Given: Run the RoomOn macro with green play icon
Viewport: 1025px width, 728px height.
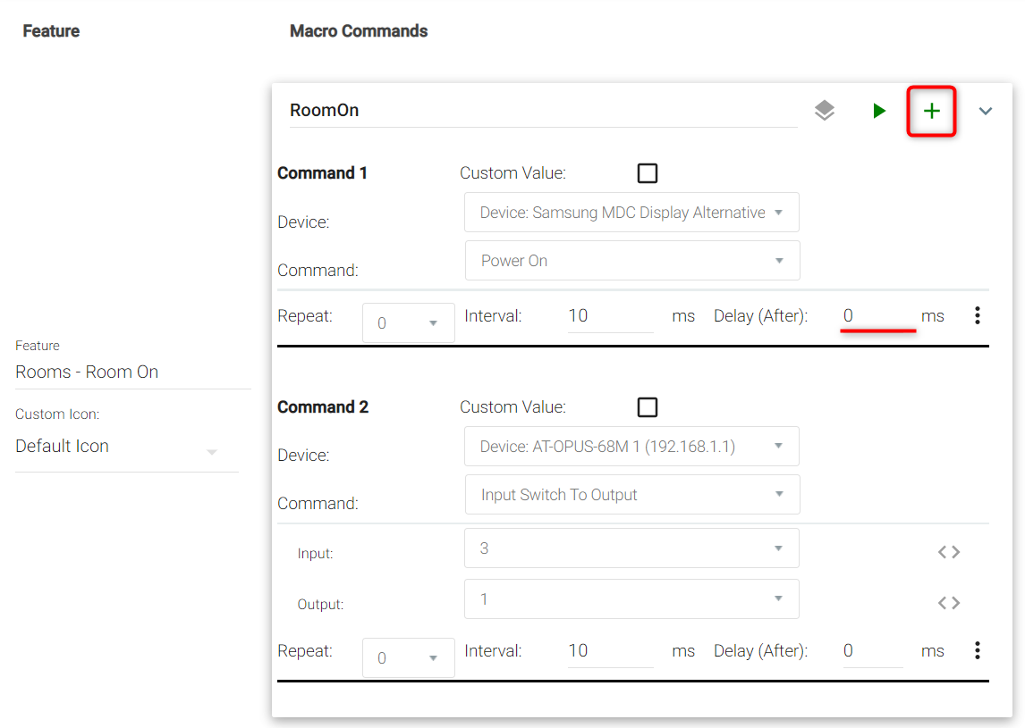Looking at the screenshot, I should point(879,111).
